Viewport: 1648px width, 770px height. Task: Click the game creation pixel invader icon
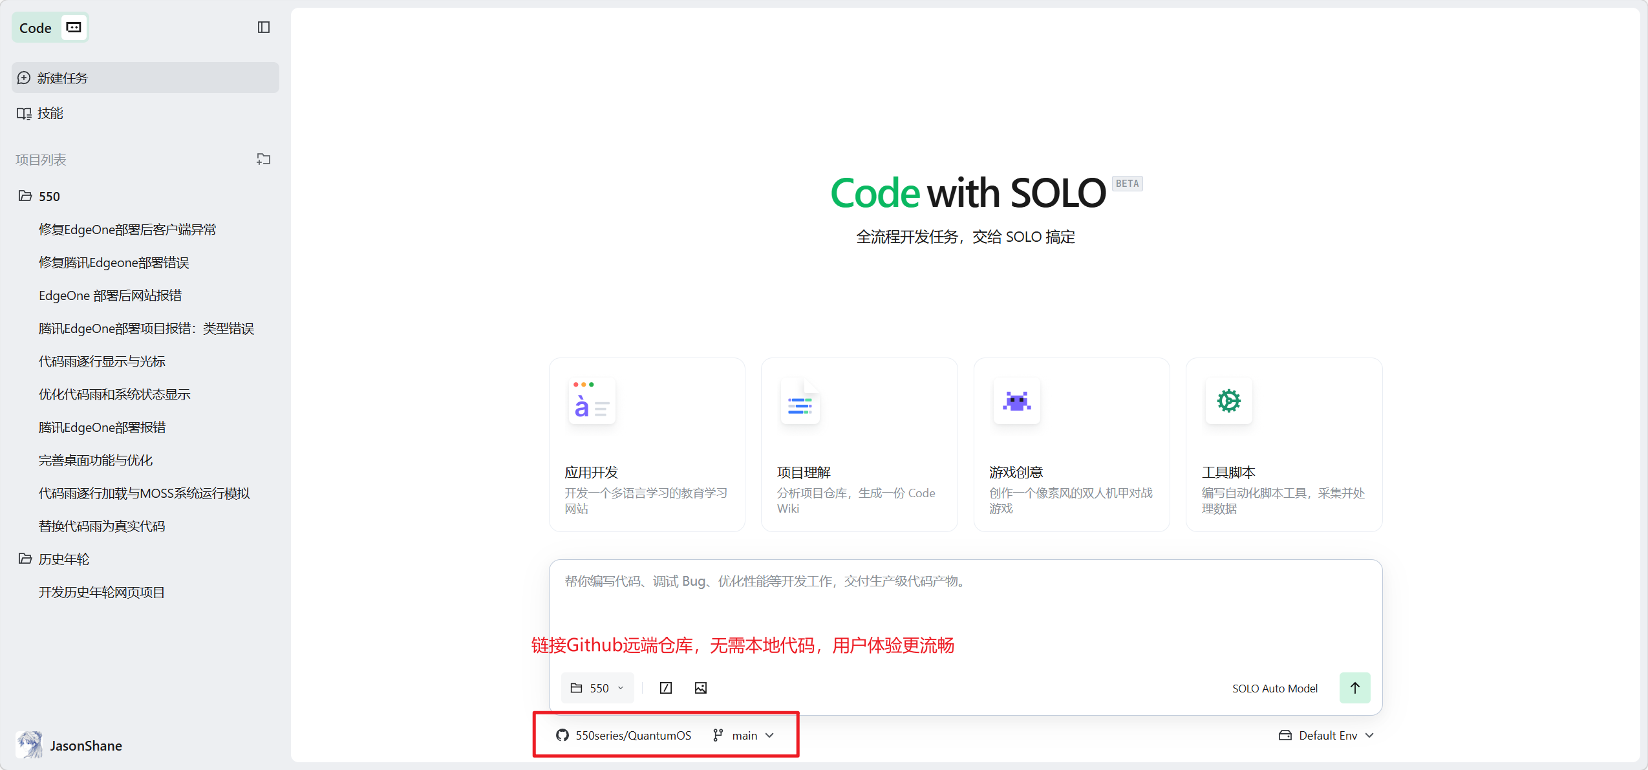click(1016, 401)
